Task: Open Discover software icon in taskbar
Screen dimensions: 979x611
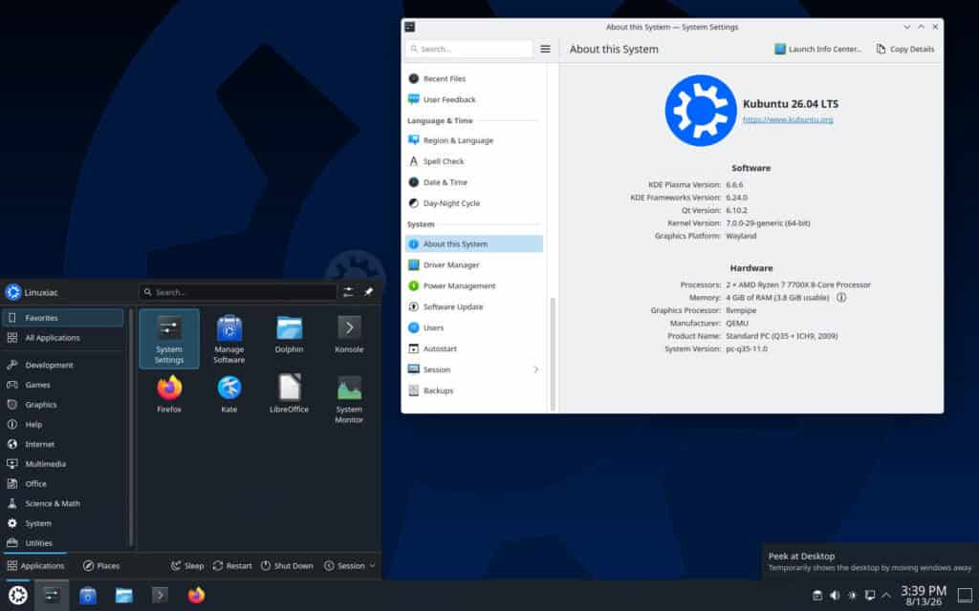Action: point(88,596)
